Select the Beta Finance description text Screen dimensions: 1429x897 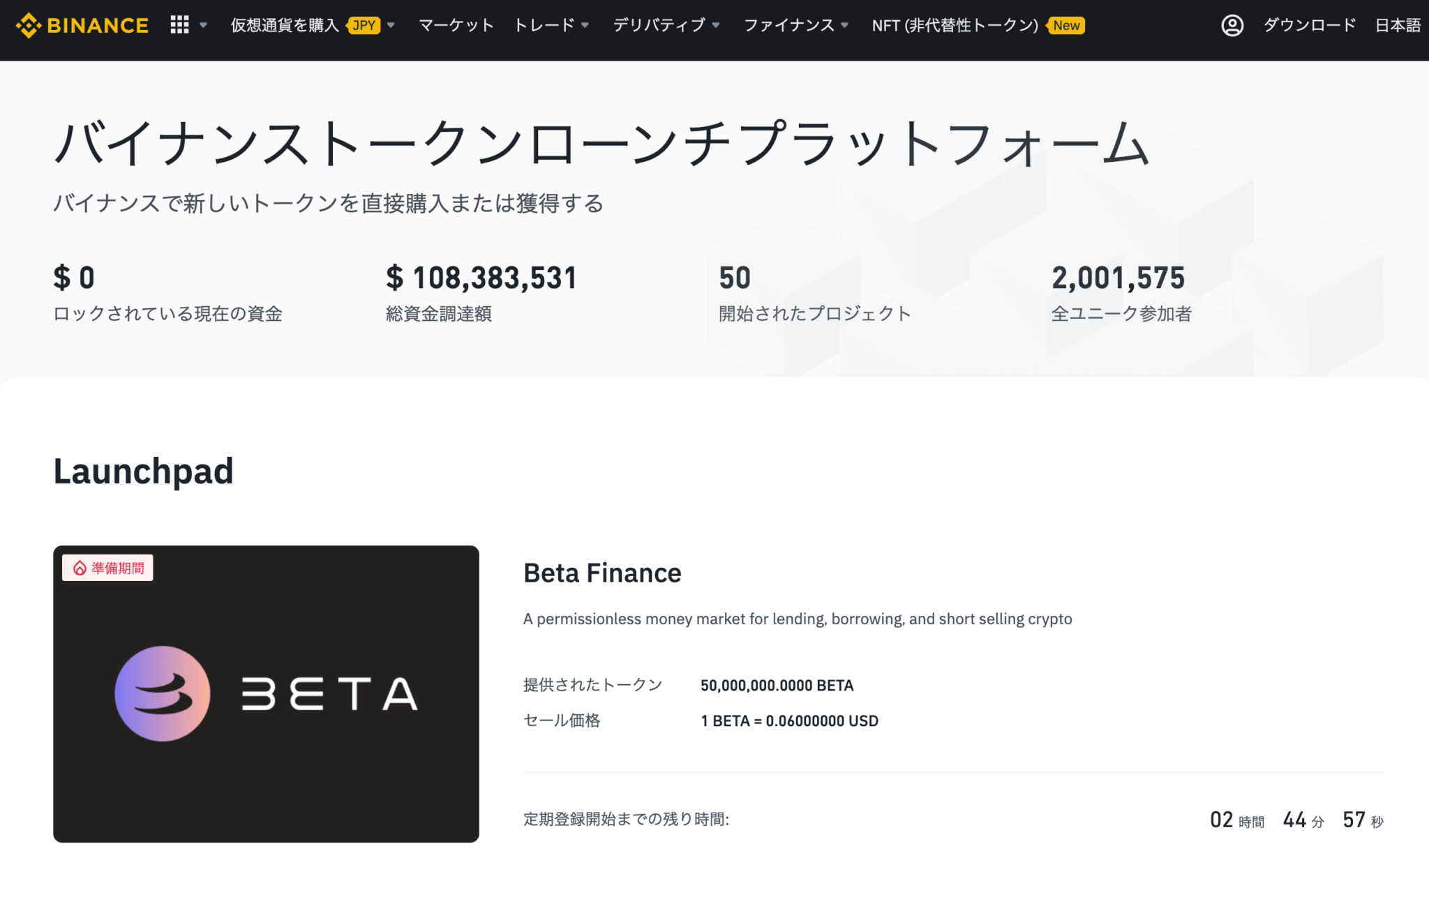click(798, 619)
